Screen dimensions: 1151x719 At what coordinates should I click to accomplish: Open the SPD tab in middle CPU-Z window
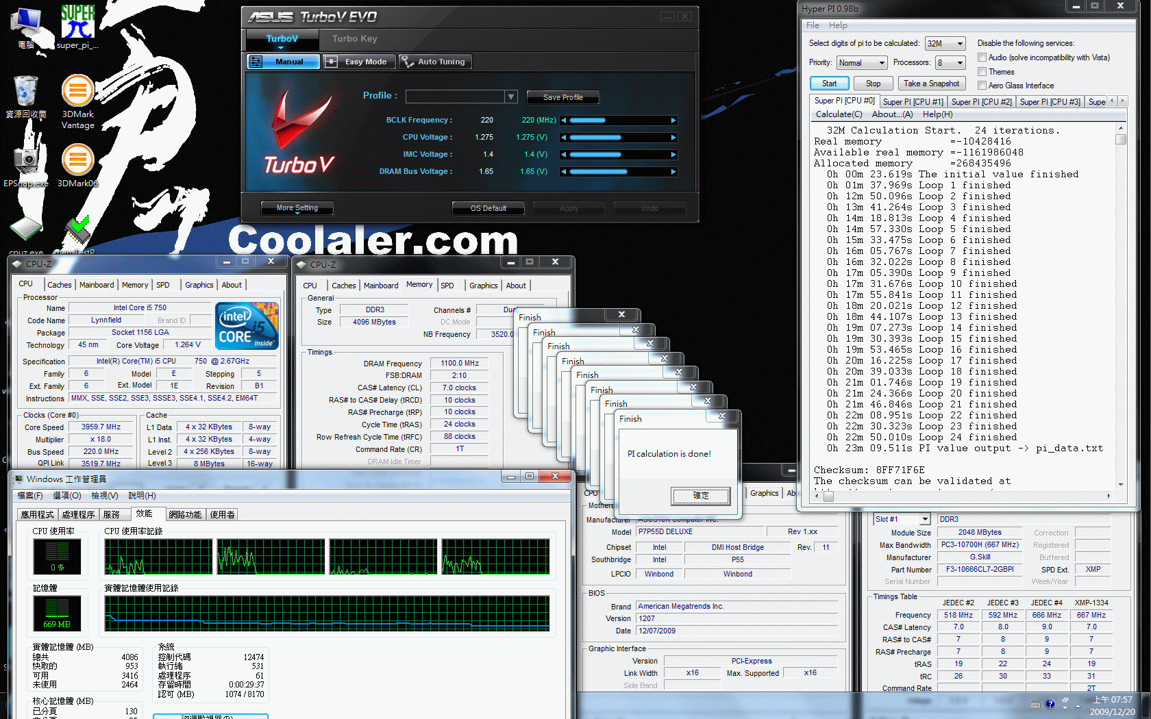point(447,286)
